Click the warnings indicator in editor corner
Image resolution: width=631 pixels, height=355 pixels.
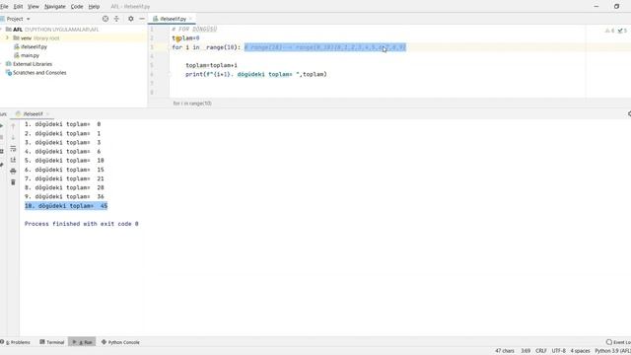[x=609, y=31]
